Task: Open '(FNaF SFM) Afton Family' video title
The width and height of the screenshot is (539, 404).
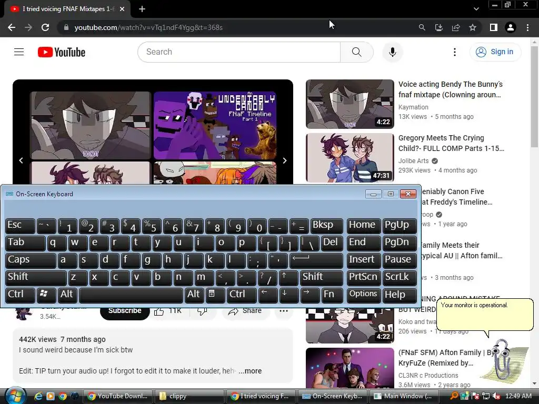Action: point(445,358)
